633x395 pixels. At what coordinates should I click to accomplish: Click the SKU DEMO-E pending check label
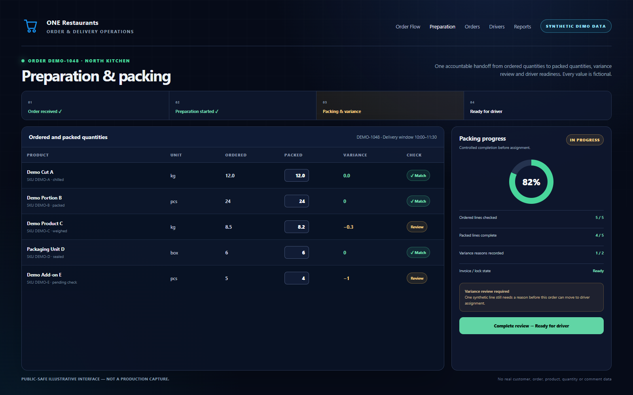52,282
